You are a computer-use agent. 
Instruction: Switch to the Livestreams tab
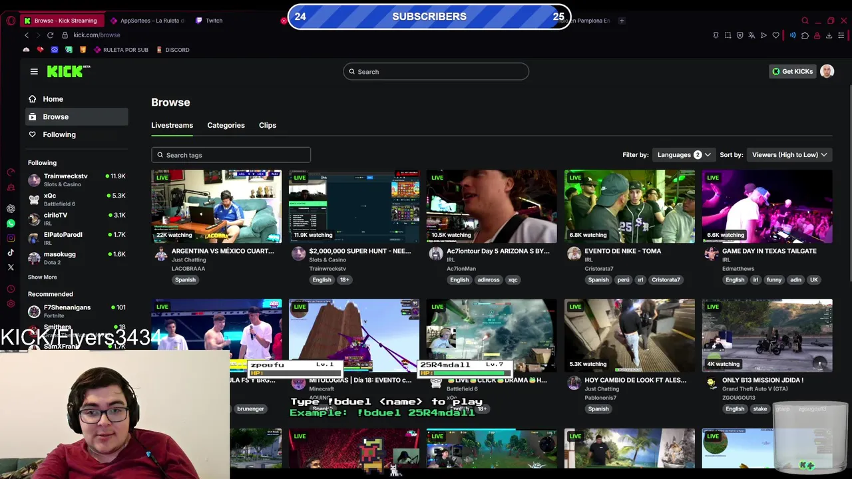(x=172, y=125)
